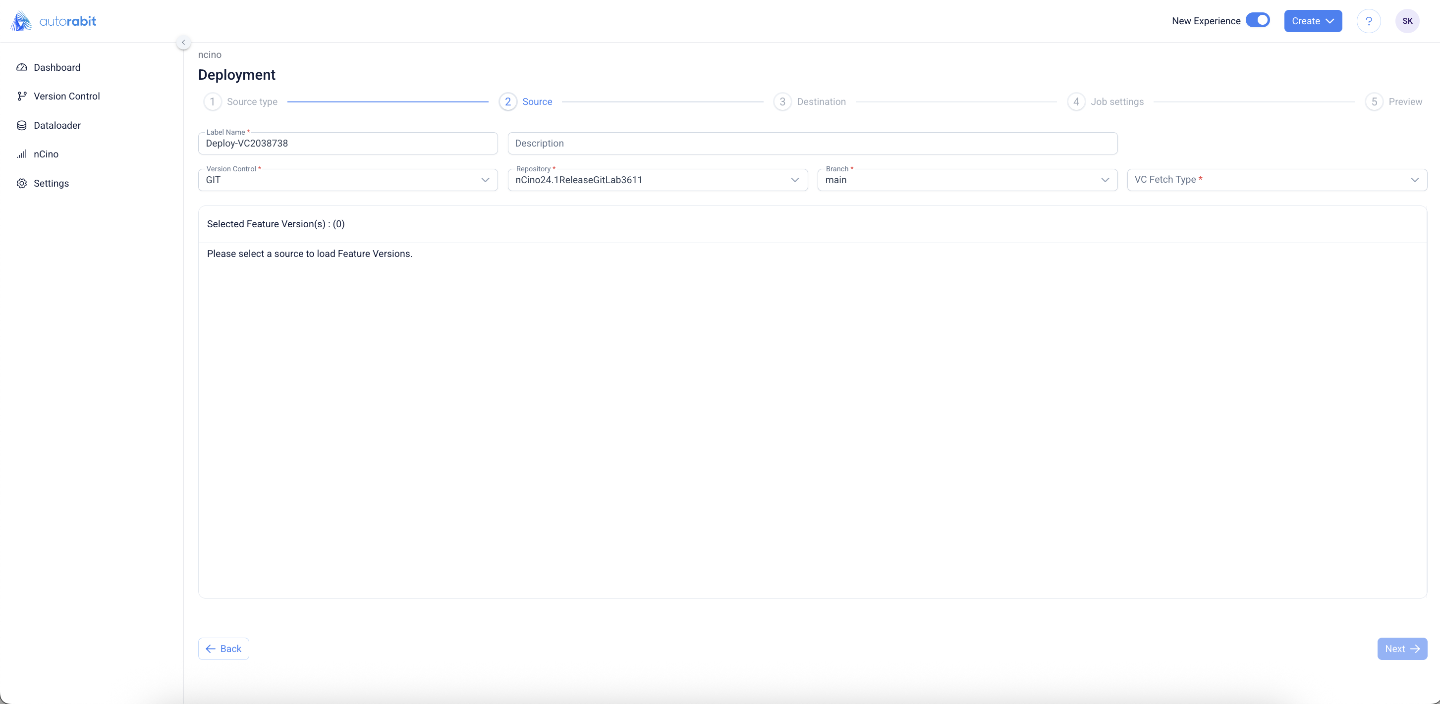The width and height of the screenshot is (1440, 704).
Task: Open the Version Control GIT dropdown
Action: tap(348, 180)
